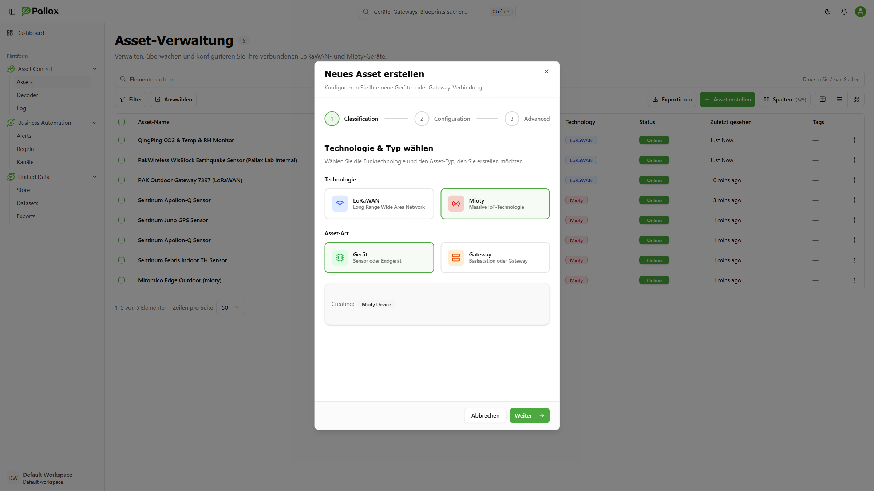Viewport: 874px width, 491px height.
Task: Open row menu for QingPing CO2 monitor
Action: point(854,140)
